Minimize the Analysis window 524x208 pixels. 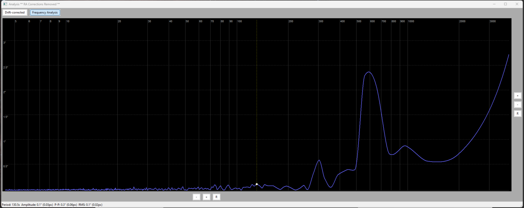tap(494, 4)
